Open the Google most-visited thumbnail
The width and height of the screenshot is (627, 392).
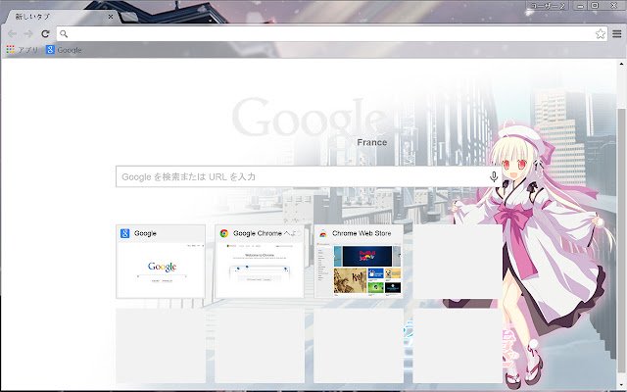161,262
